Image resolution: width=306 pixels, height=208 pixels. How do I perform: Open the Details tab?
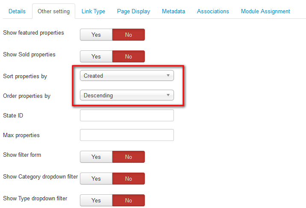(17, 11)
